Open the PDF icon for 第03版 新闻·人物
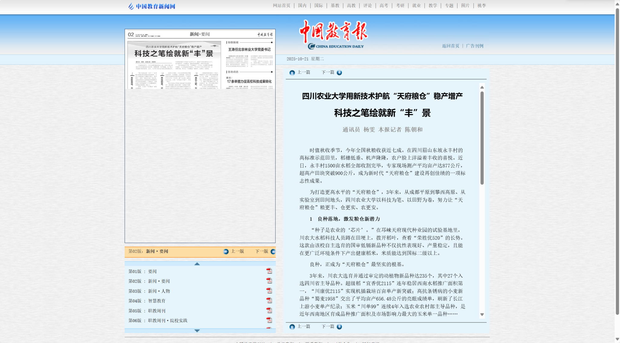Image resolution: width=620 pixels, height=343 pixels. [269, 291]
